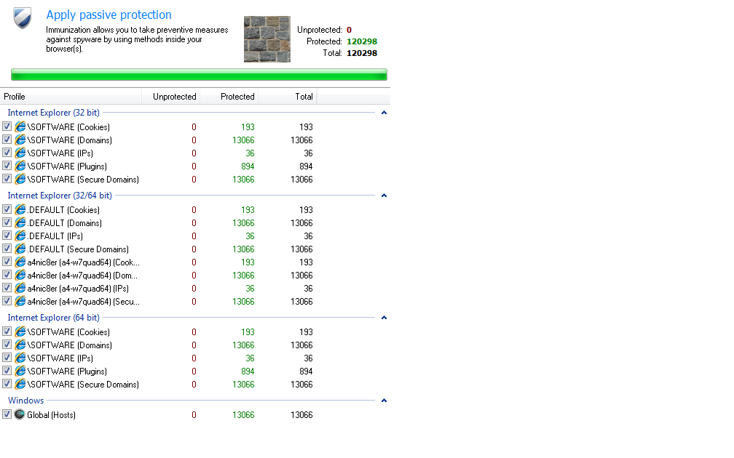
Task: Click IE icon of a4nic8er (a4-w7quad64) (Cook... row
Action: 20,262
